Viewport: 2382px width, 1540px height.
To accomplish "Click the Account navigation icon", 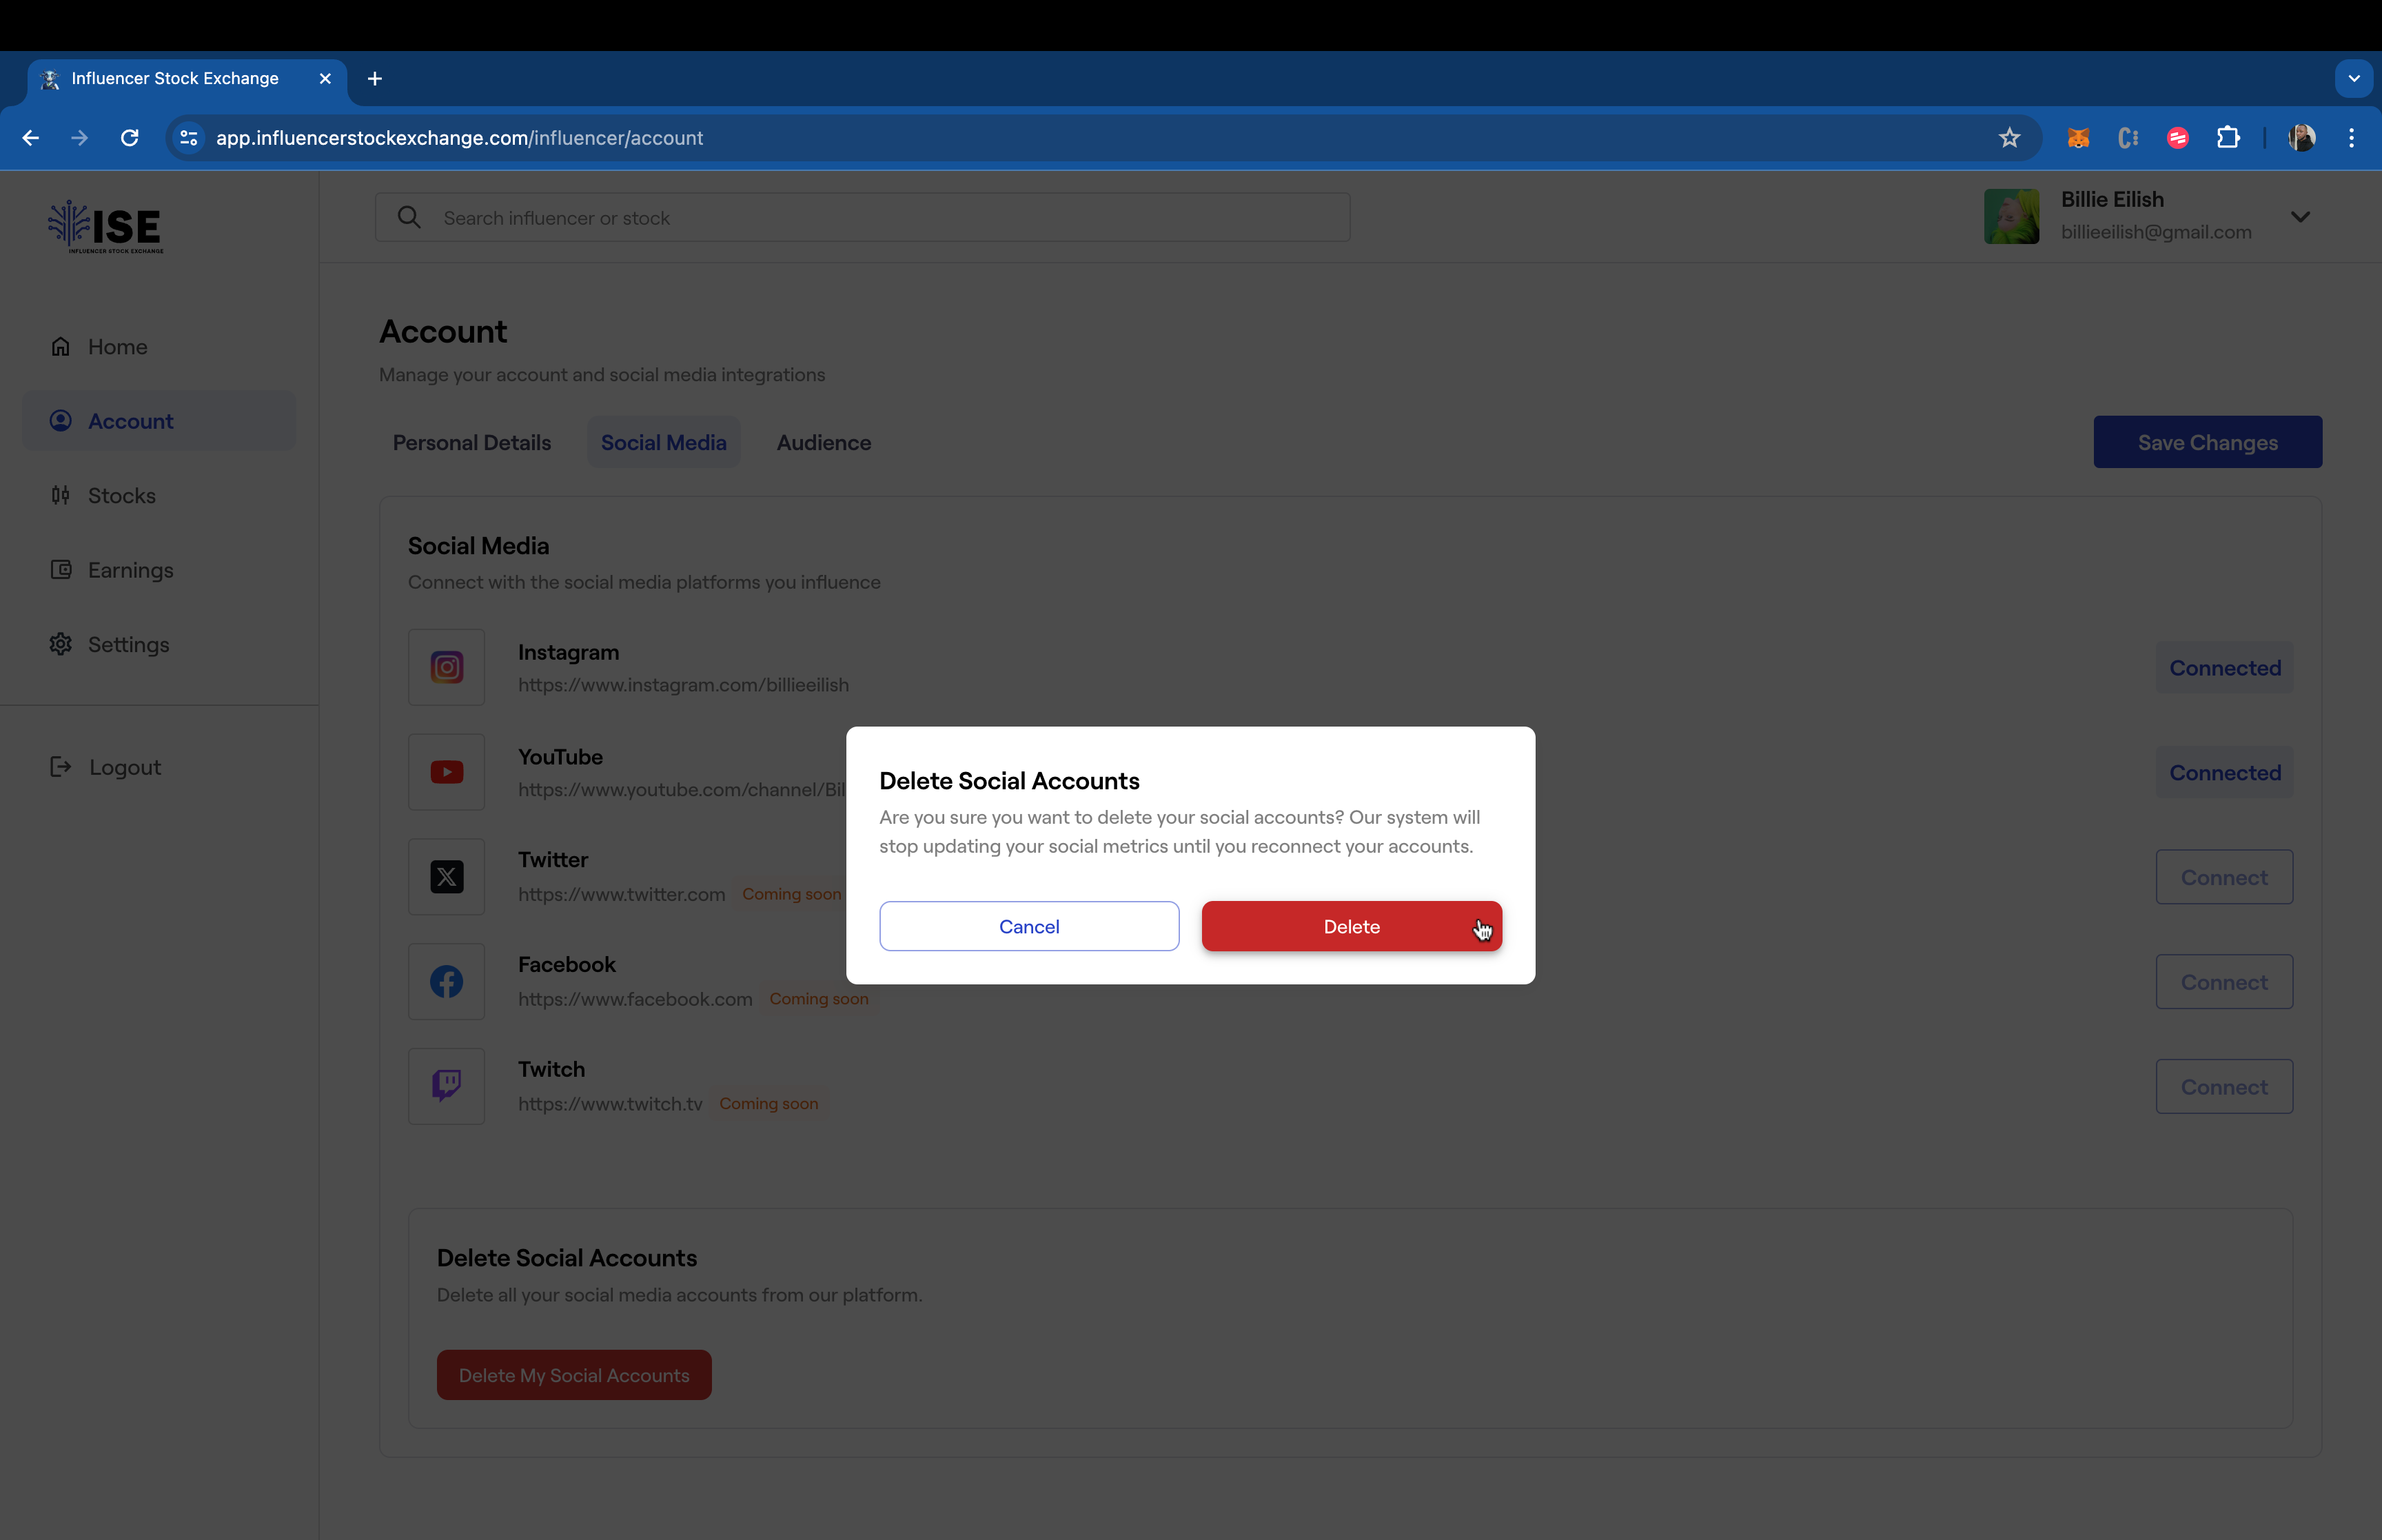I will (61, 421).
